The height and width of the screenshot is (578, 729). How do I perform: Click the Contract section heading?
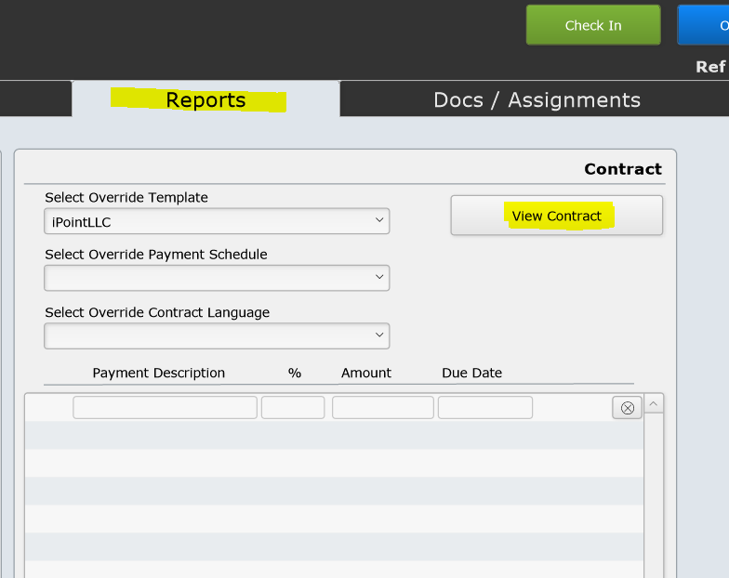(623, 169)
